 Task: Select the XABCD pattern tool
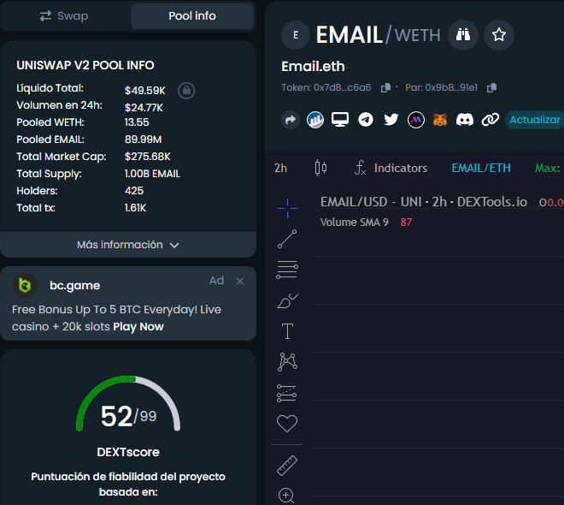(x=287, y=362)
